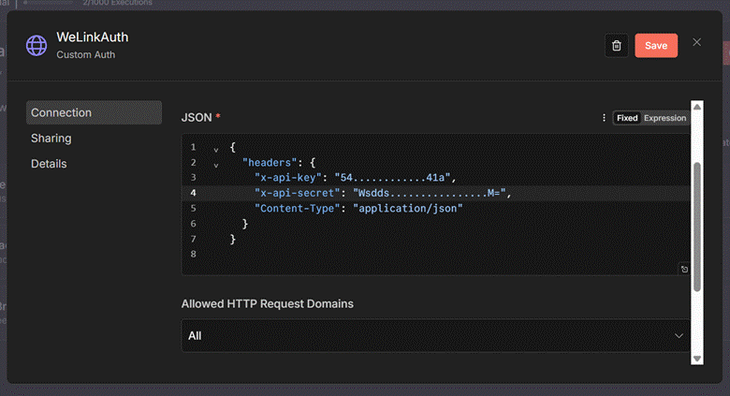The width and height of the screenshot is (730, 396).
Task: Collapse the root JSON object on line 1
Action: (216, 149)
